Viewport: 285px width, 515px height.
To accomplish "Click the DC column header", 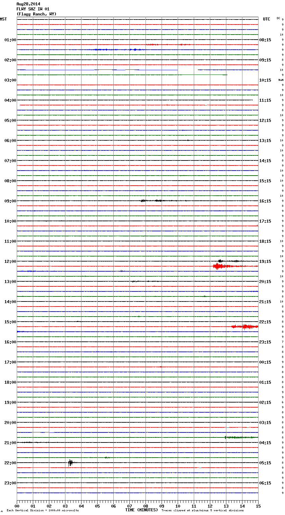I will (x=278, y=18).
